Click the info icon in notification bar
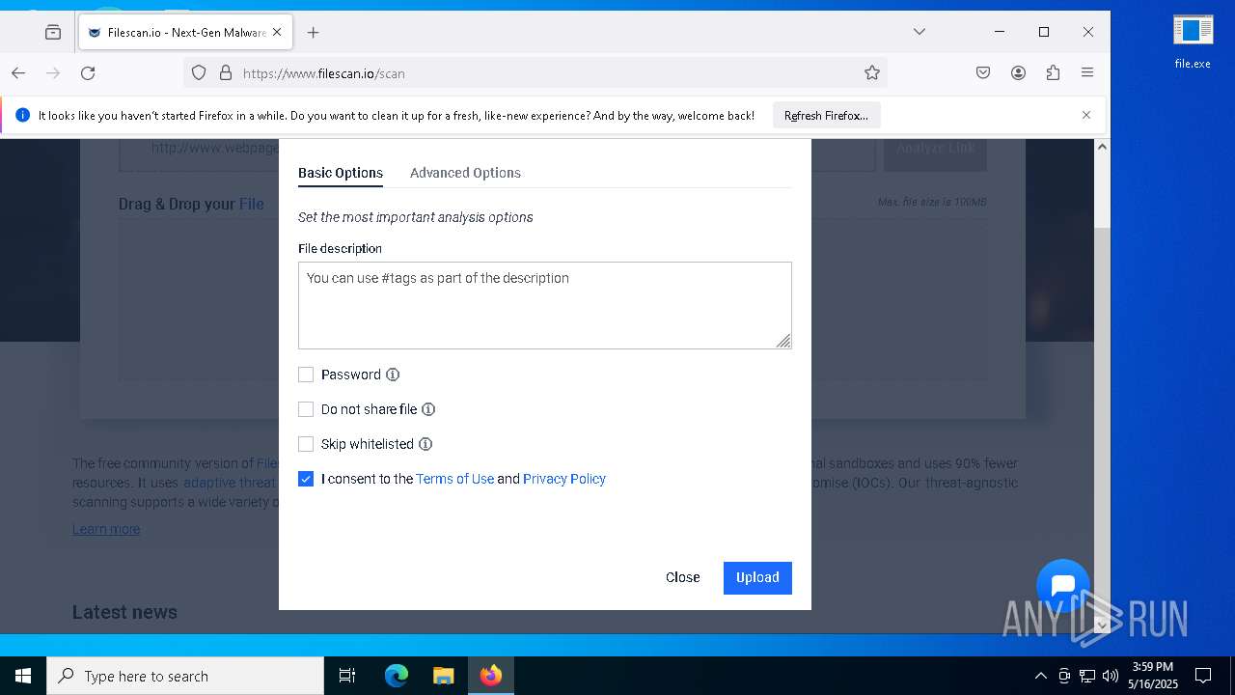1235x695 pixels. (x=22, y=115)
